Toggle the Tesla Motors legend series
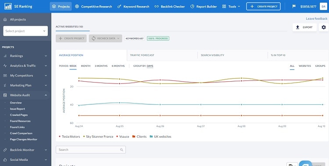Screen dimensions: 329x166 click(x=69, y=137)
